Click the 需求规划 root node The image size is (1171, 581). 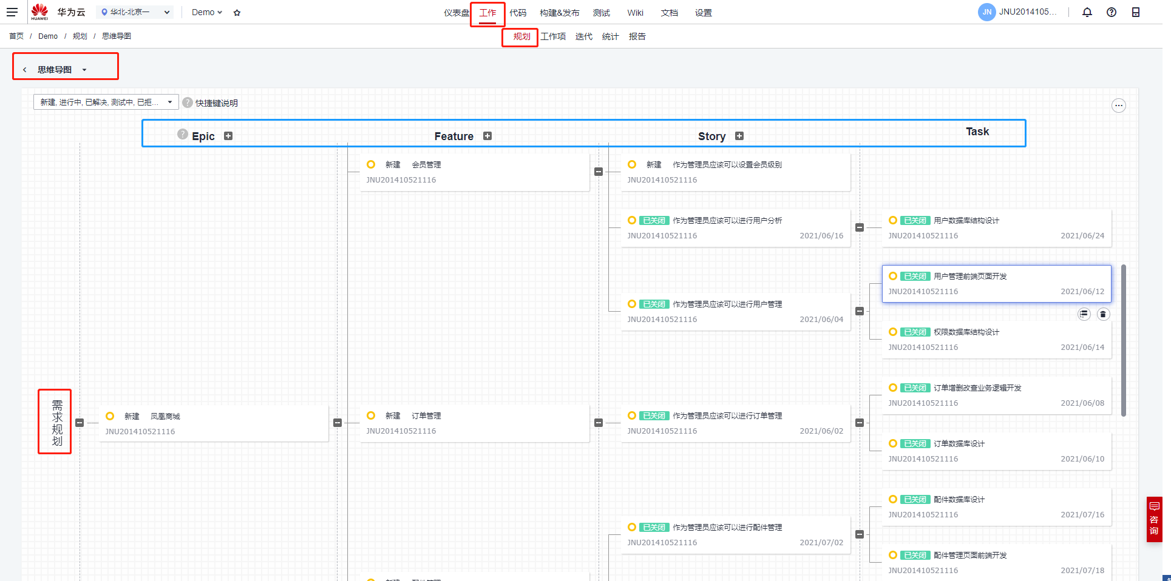point(57,422)
